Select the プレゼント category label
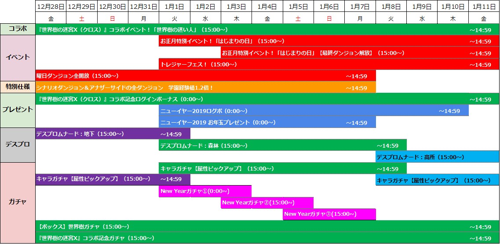This screenshot has height=244, width=500. tap(18, 110)
